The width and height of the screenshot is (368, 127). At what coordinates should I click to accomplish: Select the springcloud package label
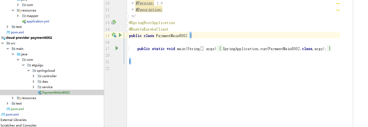point(46,71)
